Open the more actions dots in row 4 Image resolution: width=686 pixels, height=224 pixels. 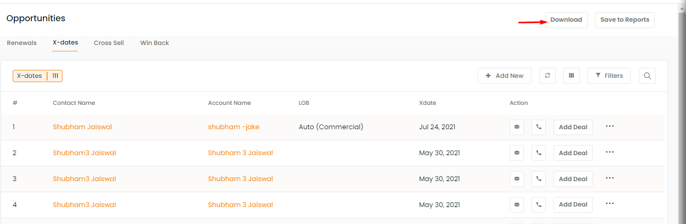(x=609, y=203)
